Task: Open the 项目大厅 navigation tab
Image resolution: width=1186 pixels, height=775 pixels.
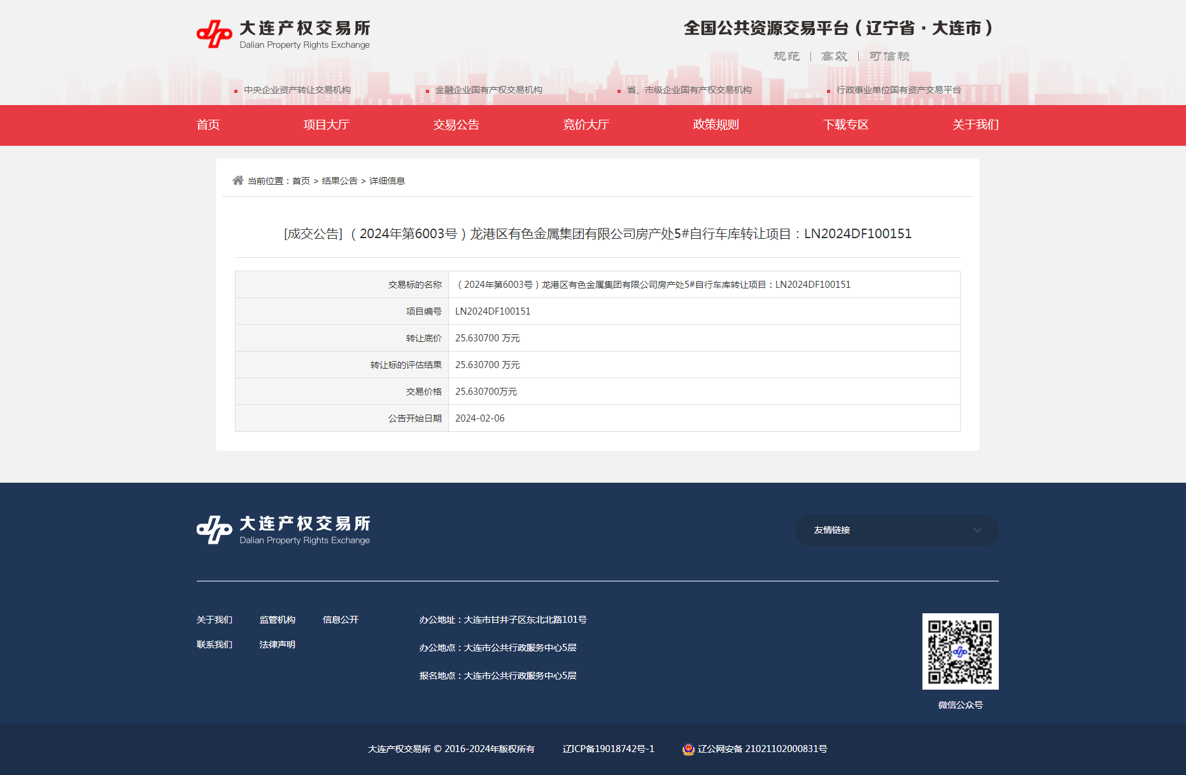Action: [327, 125]
